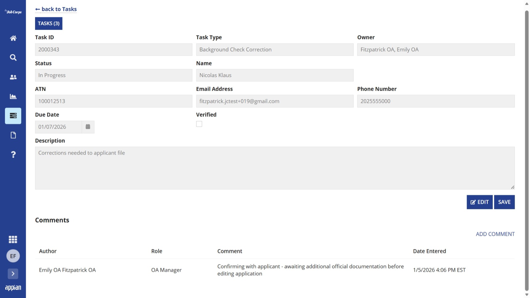The image size is (530, 298).
Task: Click the OA Manager role cell
Action: (x=166, y=270)
